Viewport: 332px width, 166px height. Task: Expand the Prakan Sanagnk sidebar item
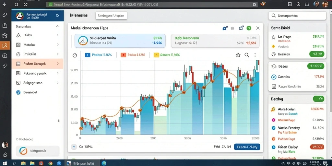58,64
